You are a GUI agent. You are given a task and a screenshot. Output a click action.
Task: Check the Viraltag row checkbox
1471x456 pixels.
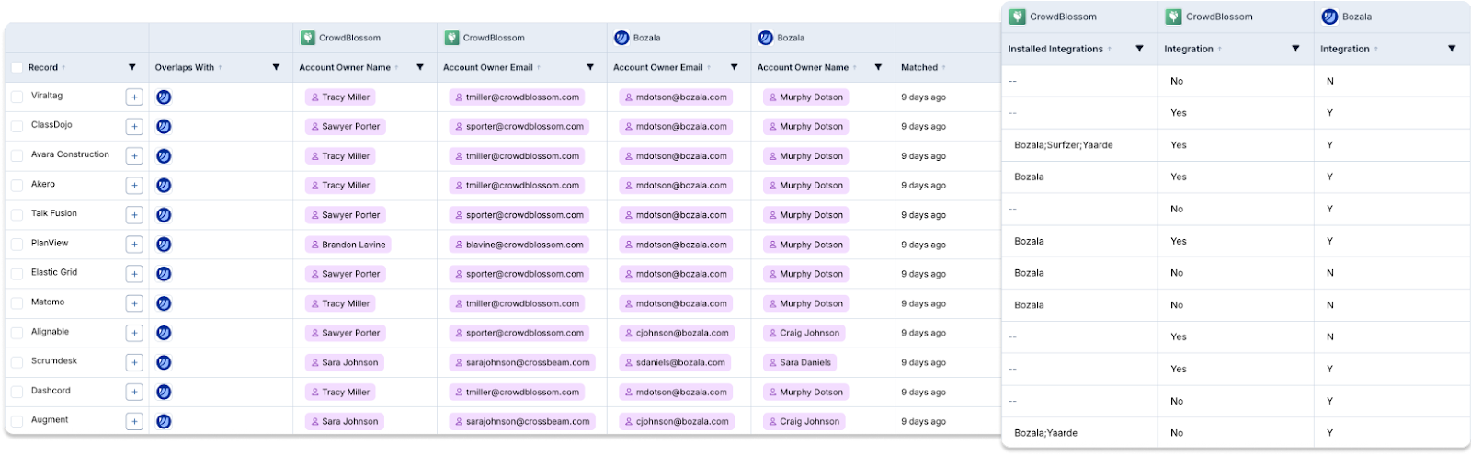[17, 97]
